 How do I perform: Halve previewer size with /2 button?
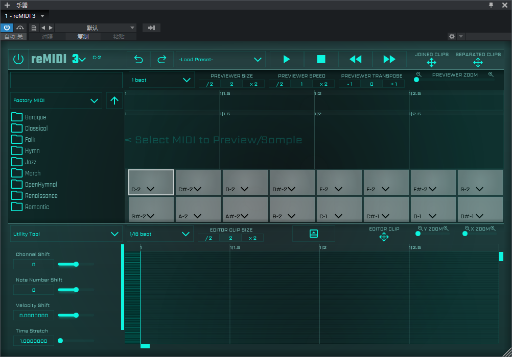(x=210, y=84)
